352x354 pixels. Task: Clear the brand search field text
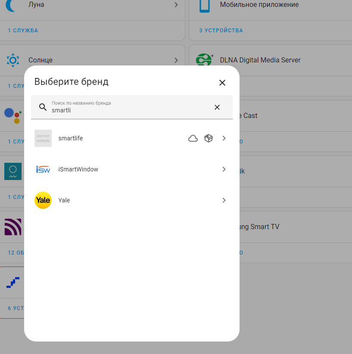[x=217, y=107]
